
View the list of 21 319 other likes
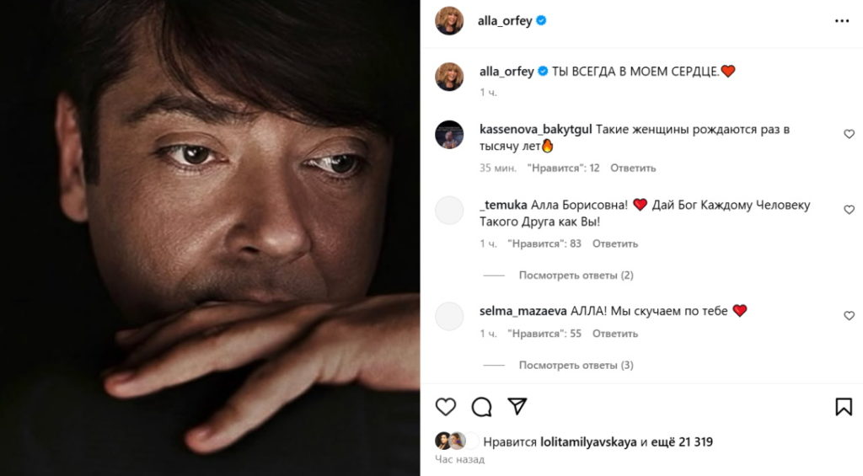pos(683,441)
